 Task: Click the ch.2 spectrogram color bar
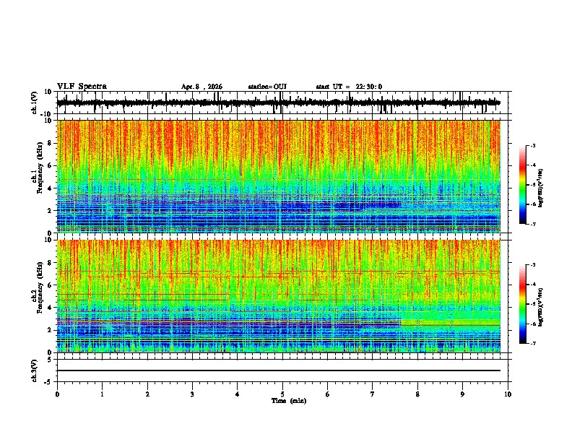(522, 304)
